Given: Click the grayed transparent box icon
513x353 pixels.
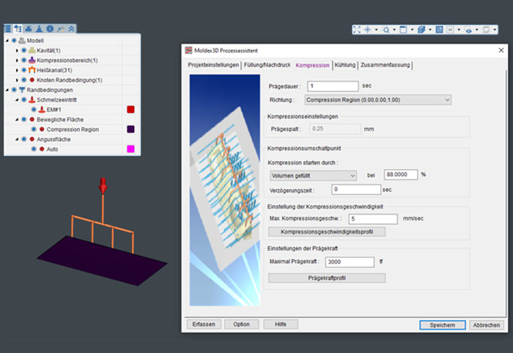Looking at the screenshot, I should click(487, 30).
